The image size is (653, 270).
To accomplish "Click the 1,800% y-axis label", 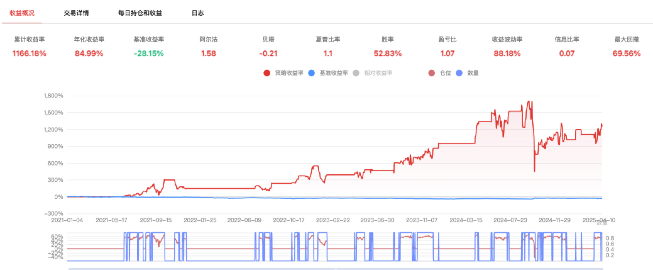I will [x=53, y=96].
